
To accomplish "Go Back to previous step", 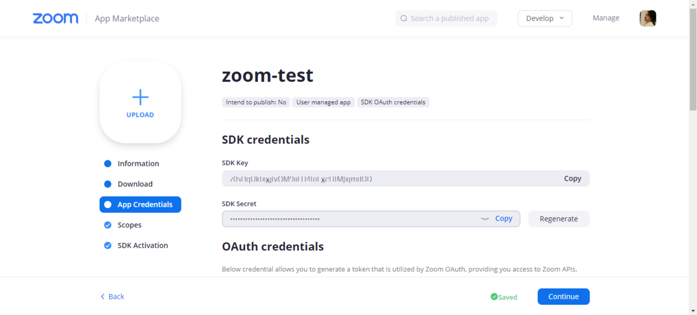I will coord(112,296).
